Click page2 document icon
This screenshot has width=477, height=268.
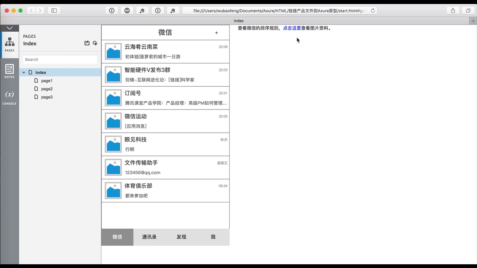pos(36,89)
